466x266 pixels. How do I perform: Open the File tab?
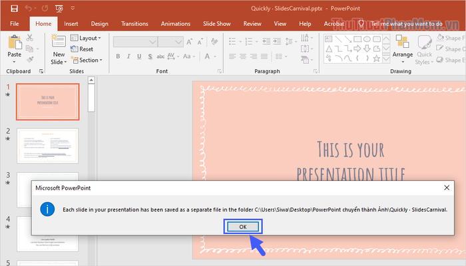(14, 24)
